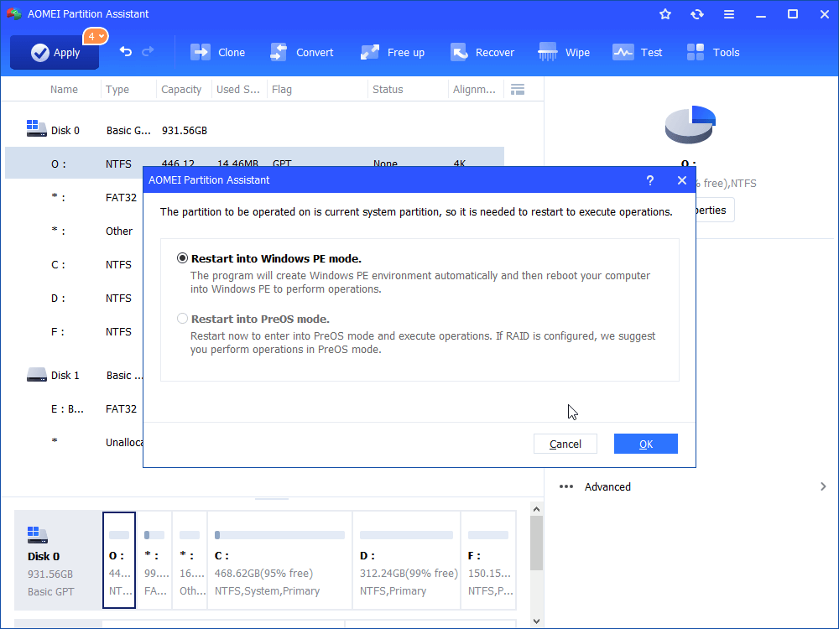Image resolution: width=839 pixels, height=629 pixels.
Task: Select the F: partition row
Action: click(x=74, y=331)
